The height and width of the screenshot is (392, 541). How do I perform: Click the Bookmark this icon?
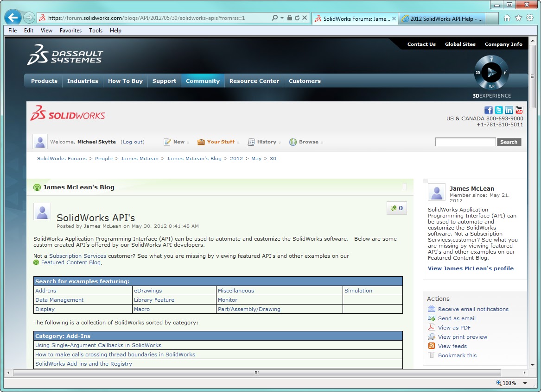pyautogui.click(x=431, y=355)
